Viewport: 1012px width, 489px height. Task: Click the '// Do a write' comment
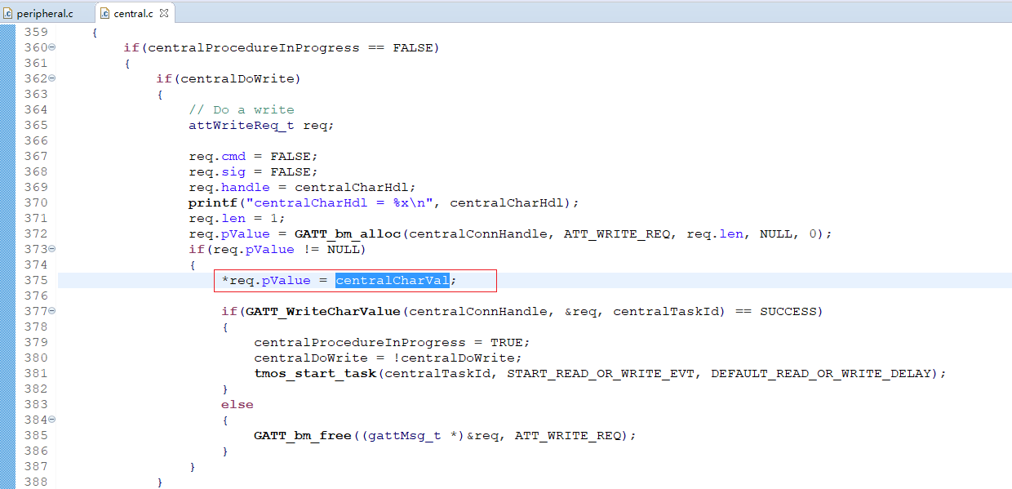[x=241, y=110]
